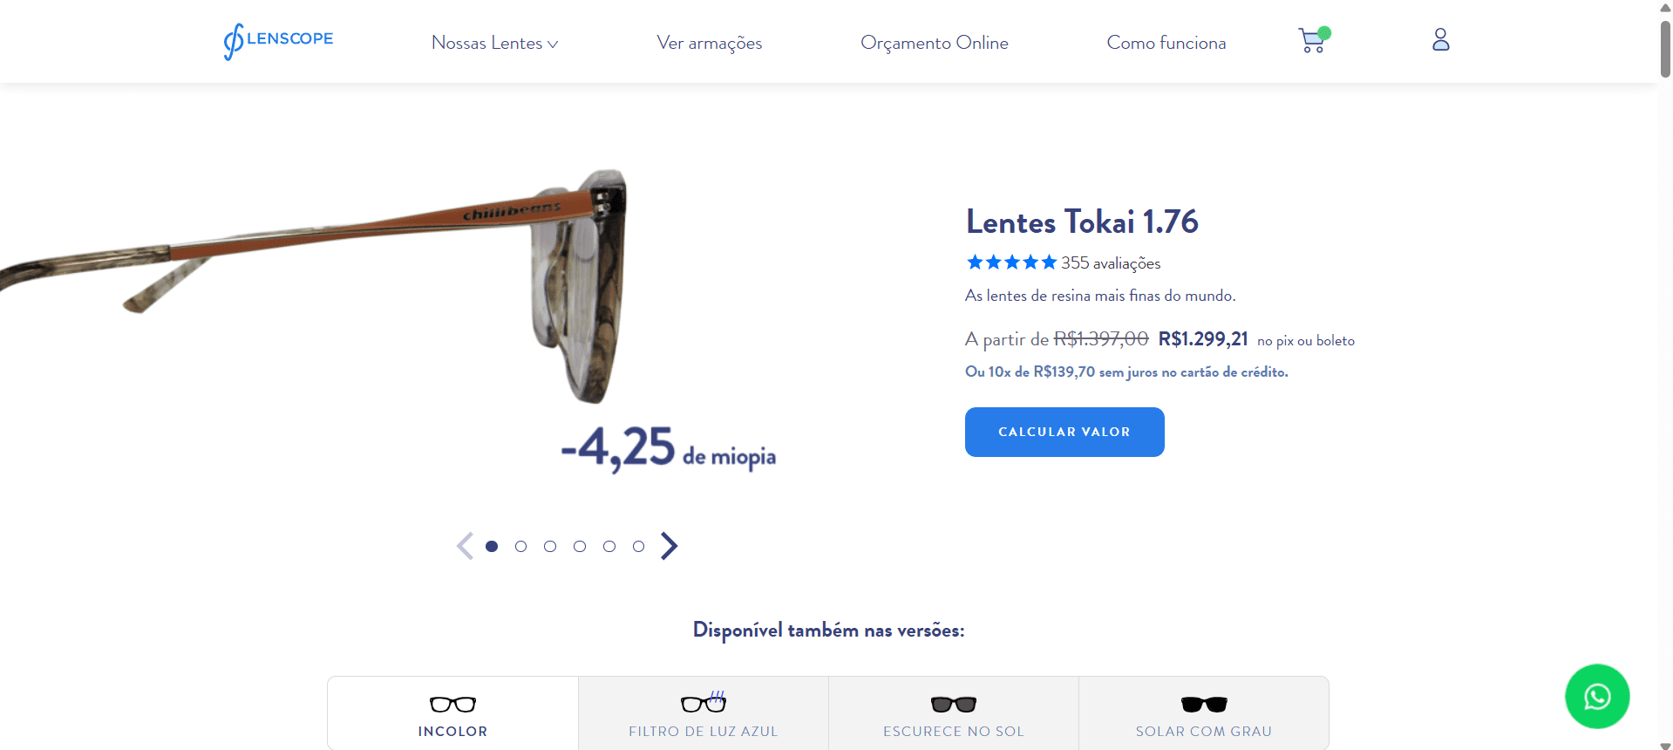1673x750 pixels.
Task: Expand the Nossas Lentes dropdown menu
Action: coord(494,43)
